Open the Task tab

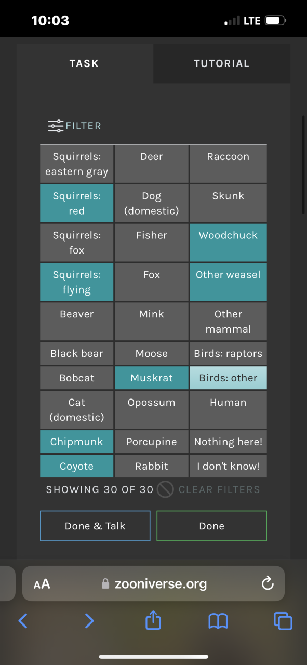tap(84, 63)
